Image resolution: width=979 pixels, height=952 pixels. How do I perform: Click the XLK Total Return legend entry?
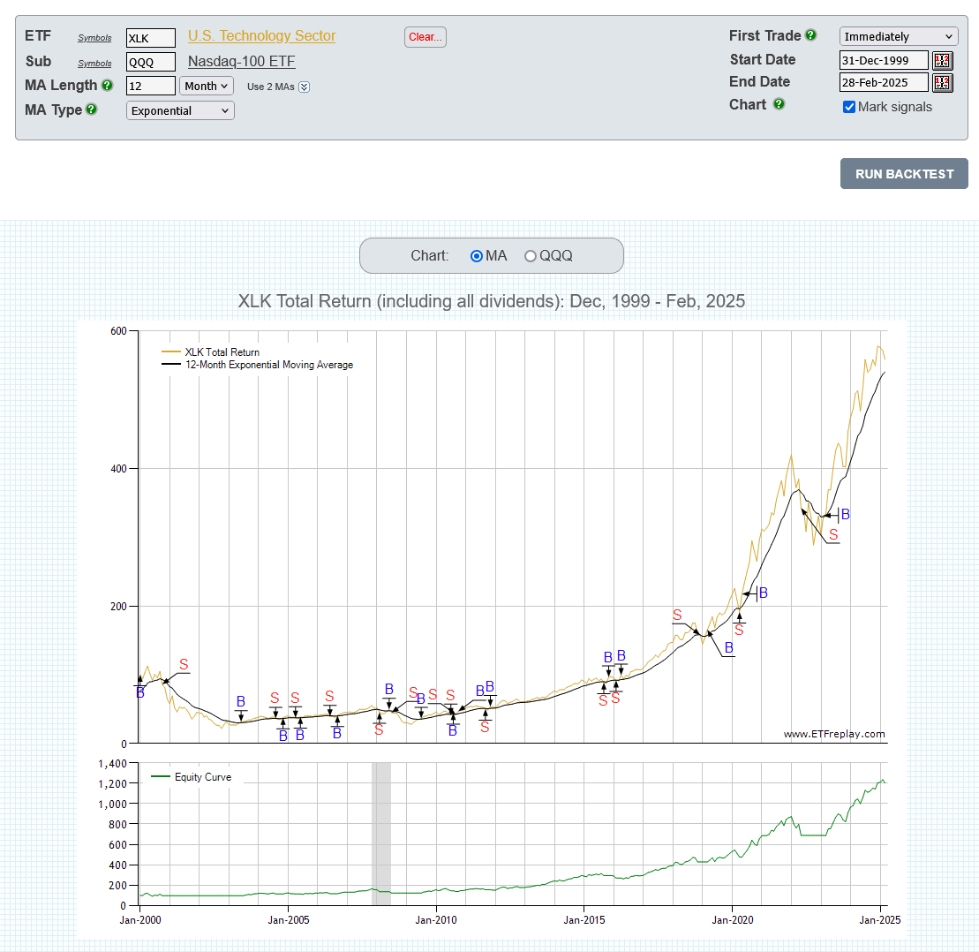(210, 352)
